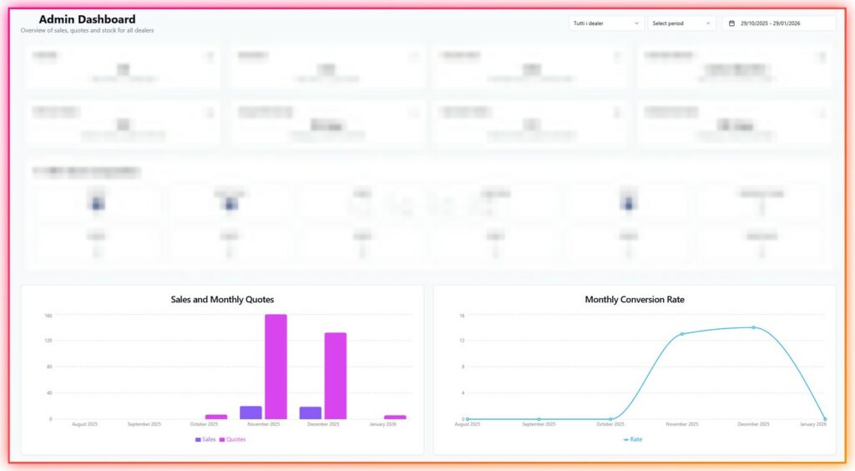Click the December 2025 Sales bar
Image resolution: width=855 pixels, height=471 pixels.
tap(311, 413)
